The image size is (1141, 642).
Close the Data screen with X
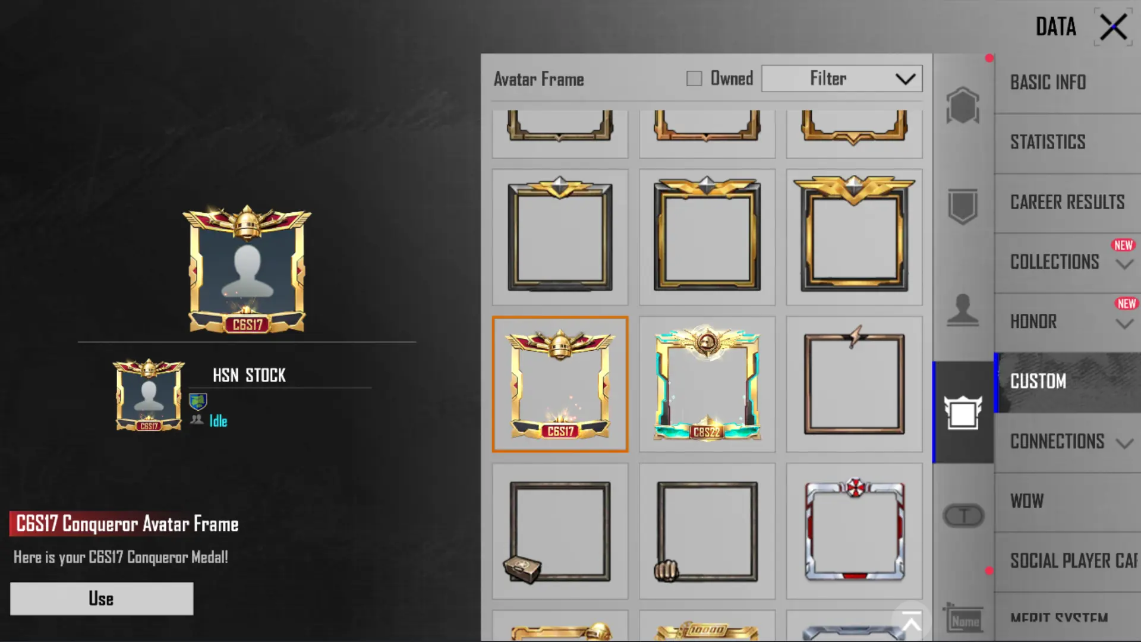pyautogui.click(x=1112, y=27)
